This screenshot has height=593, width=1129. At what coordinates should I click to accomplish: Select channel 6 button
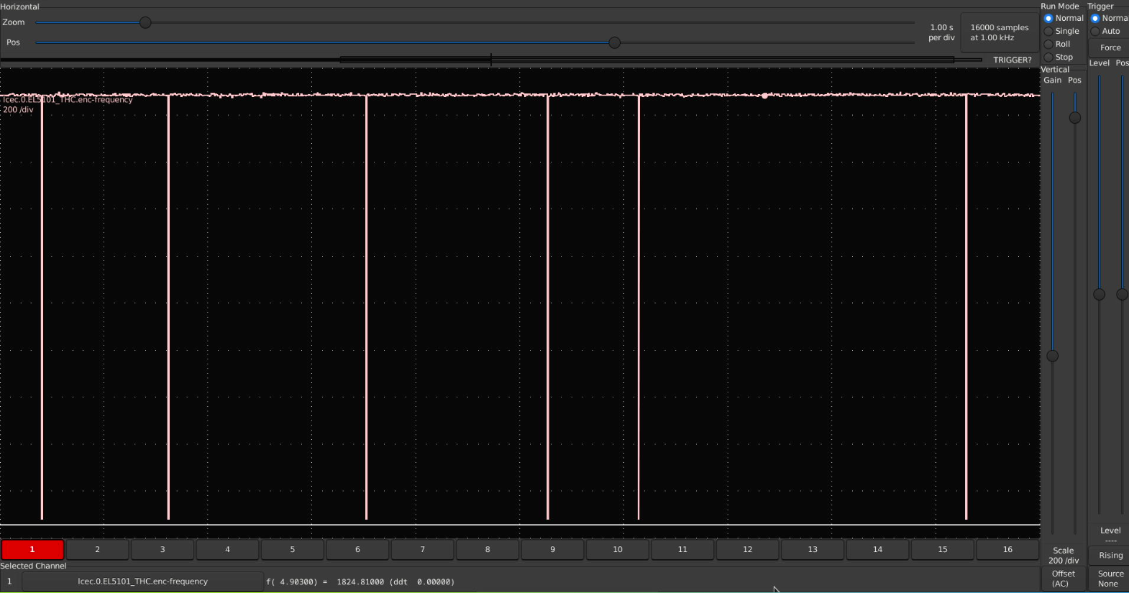point(357,549)
